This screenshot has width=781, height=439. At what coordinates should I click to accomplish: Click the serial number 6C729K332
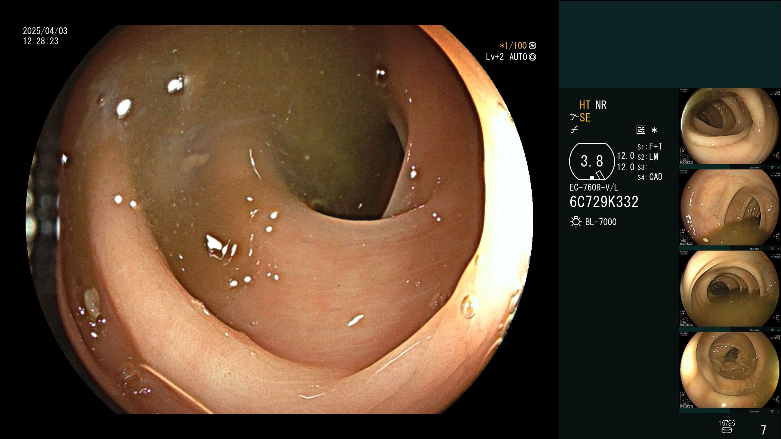coord(604,202)
